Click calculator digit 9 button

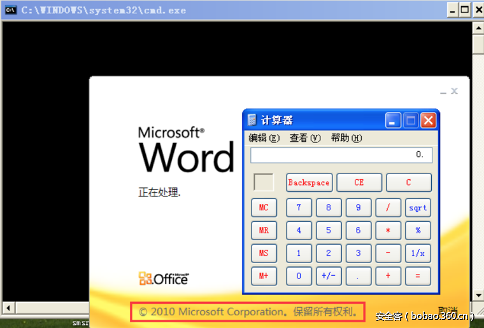359,207
